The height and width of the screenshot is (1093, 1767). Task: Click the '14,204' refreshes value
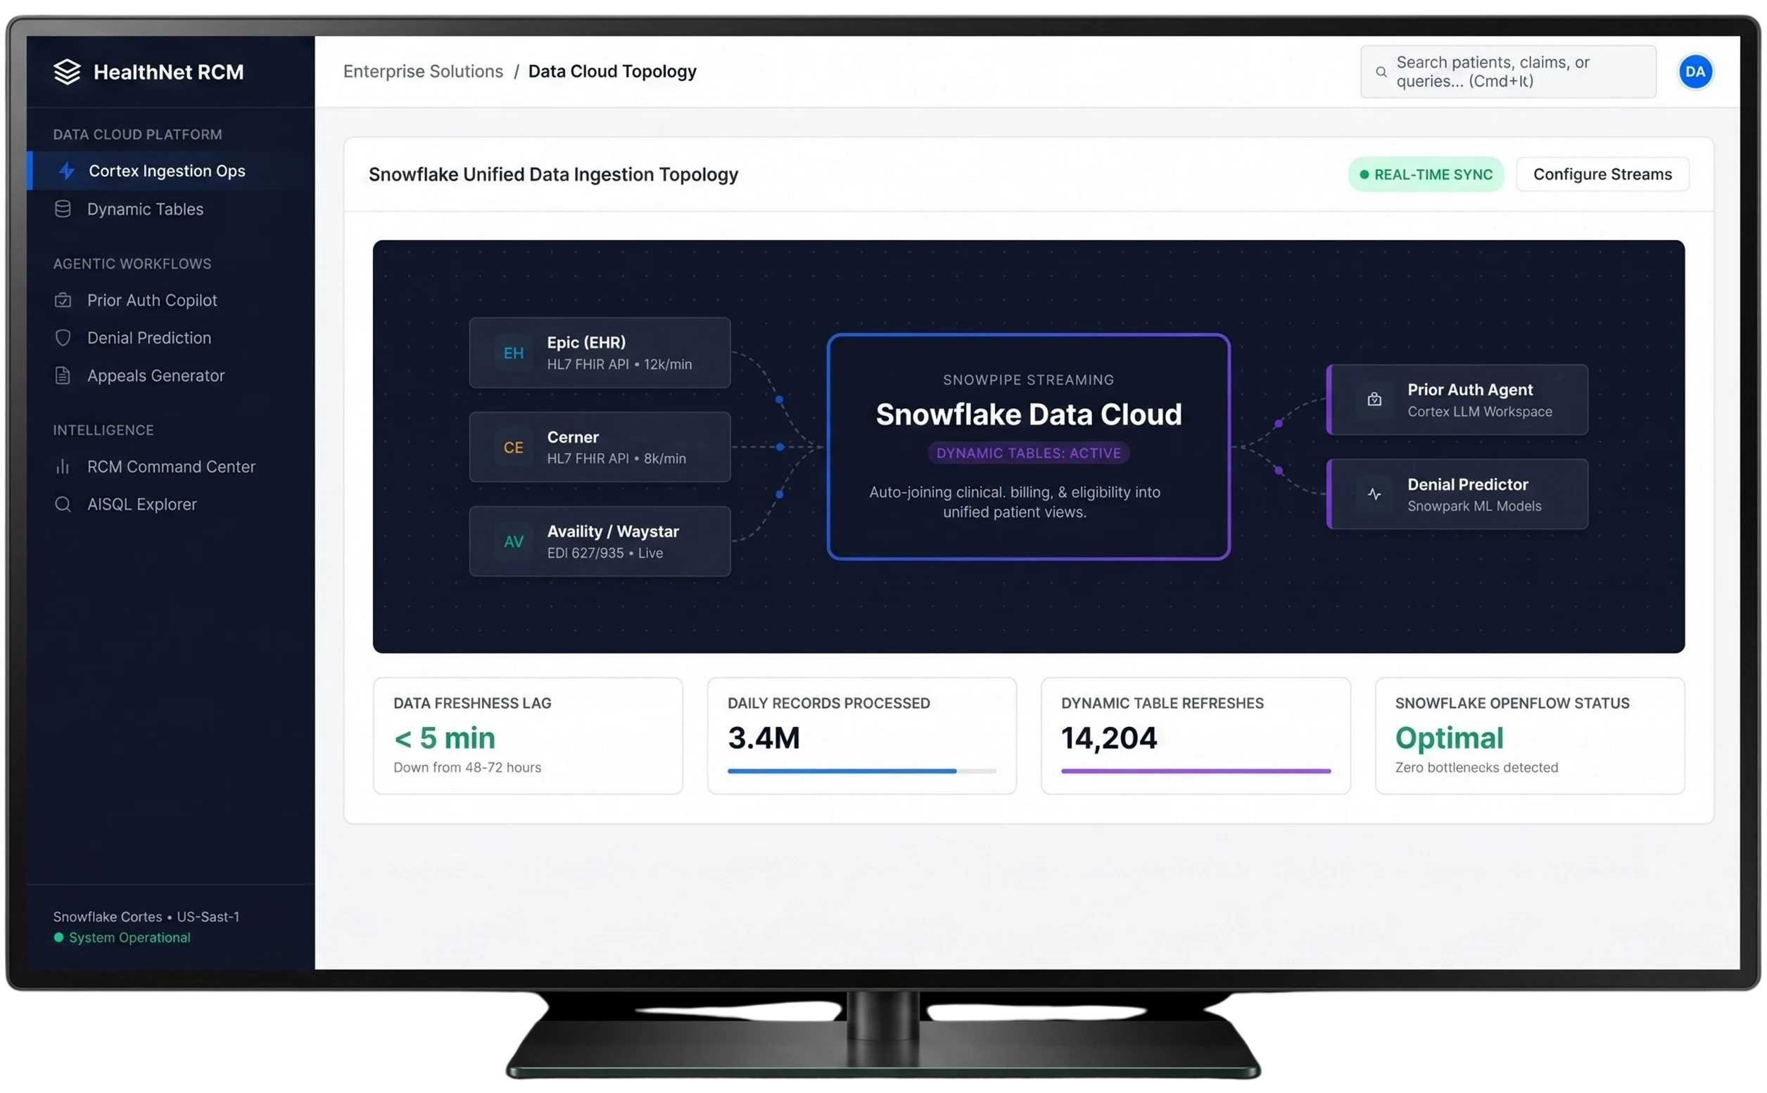[1108, 738]
